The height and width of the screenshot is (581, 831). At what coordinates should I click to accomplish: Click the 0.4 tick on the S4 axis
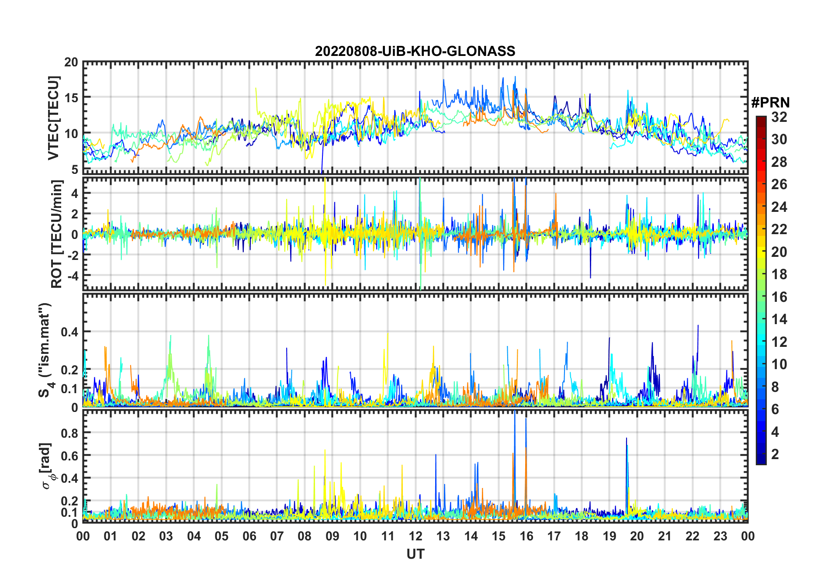pos(69,332)
